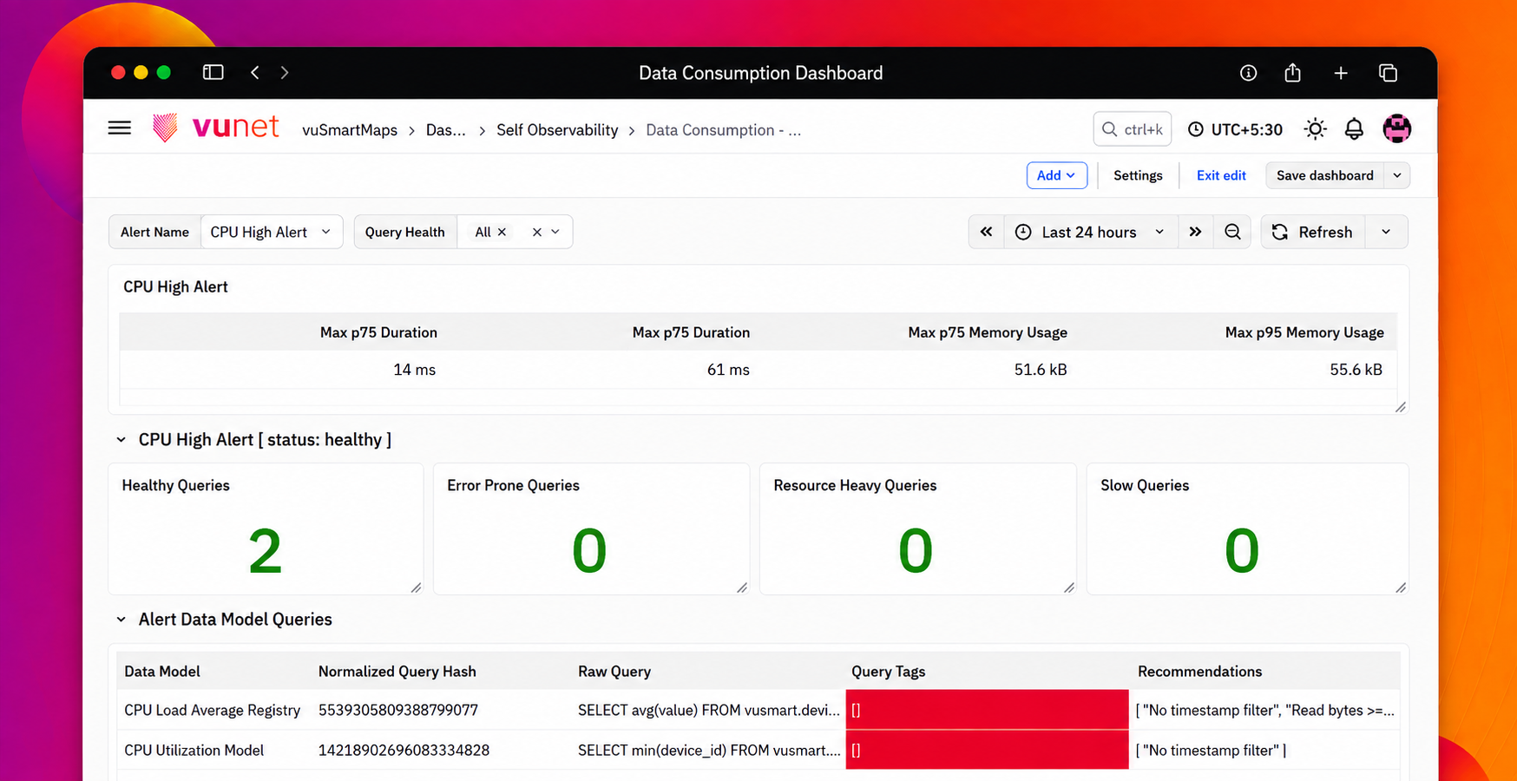Zoom out the time range
This screenshot has width=1517, height=781.
[1232, 232]
